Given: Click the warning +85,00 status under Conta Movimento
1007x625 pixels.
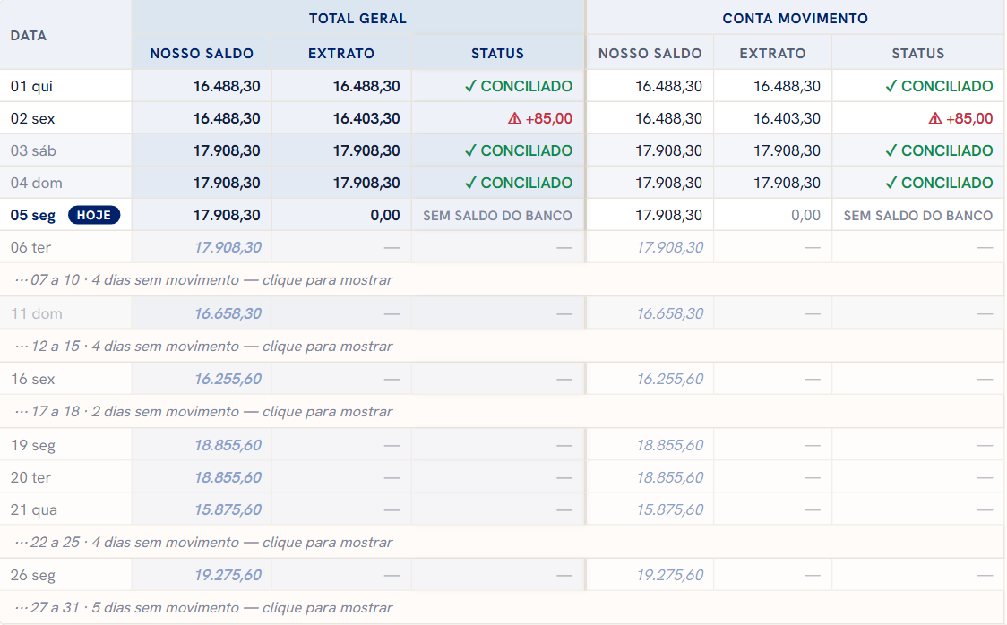Looking at the screenshot, I should click(960, 119).
